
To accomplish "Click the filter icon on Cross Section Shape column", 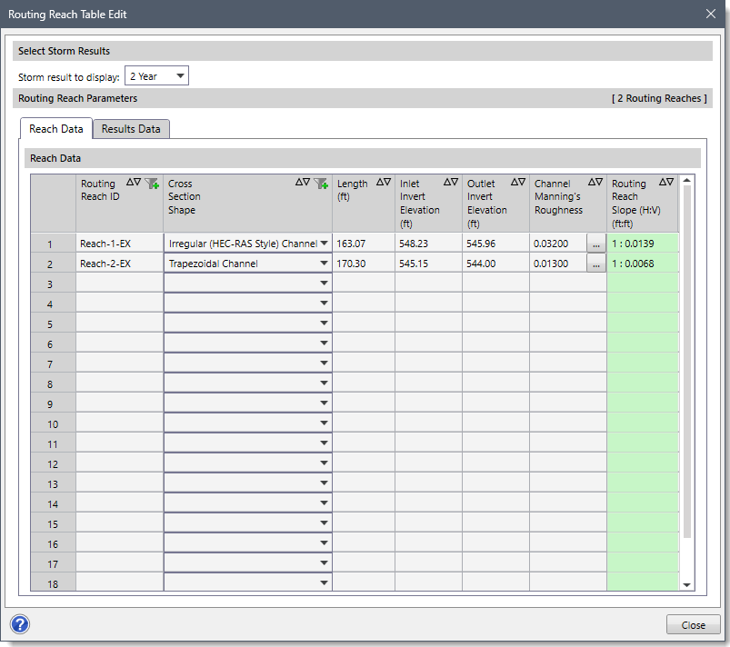I will tap(321, 184).
